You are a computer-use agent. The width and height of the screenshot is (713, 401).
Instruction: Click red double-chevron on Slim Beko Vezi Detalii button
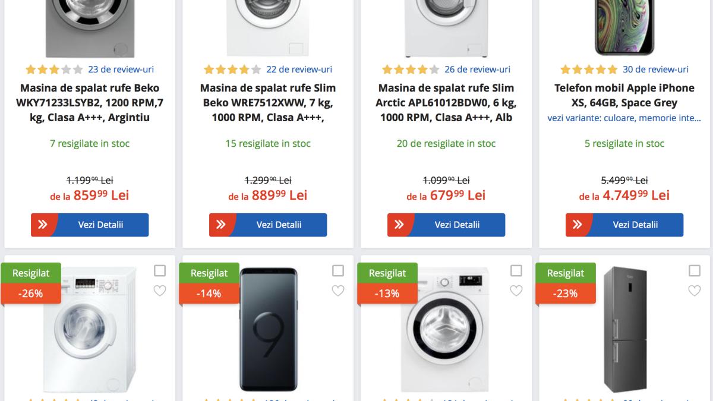222,225
